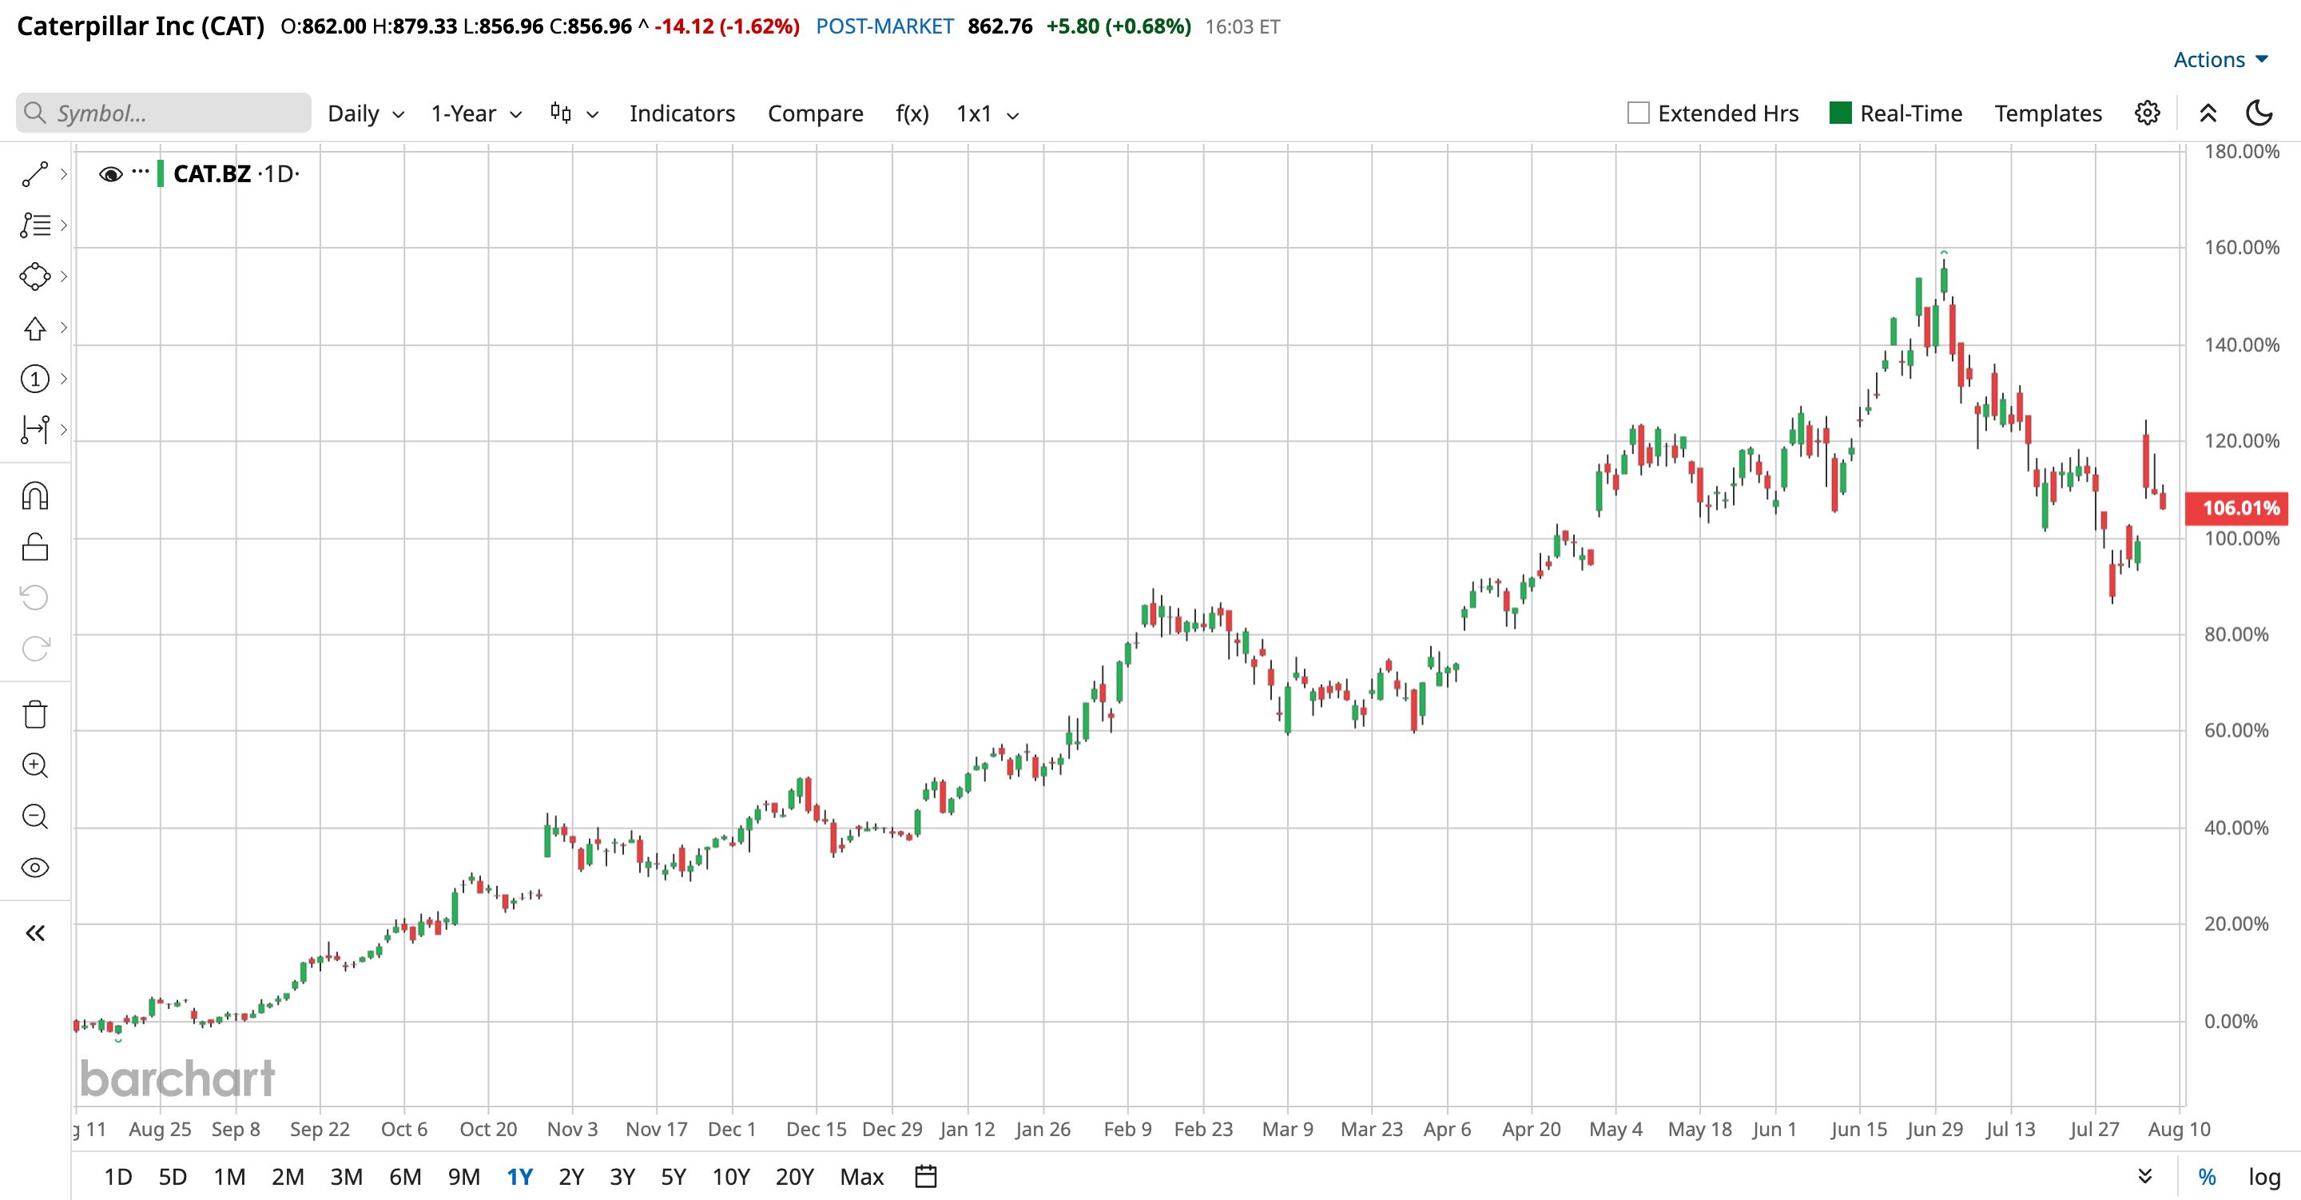
Task: Open chart settings gear icon
Action: coord(2148,113)
